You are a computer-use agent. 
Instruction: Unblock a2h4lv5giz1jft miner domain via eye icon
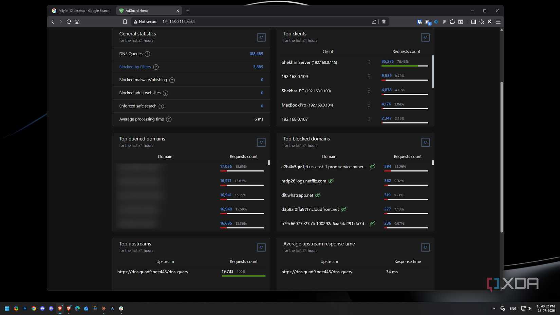tap(372, 167)
